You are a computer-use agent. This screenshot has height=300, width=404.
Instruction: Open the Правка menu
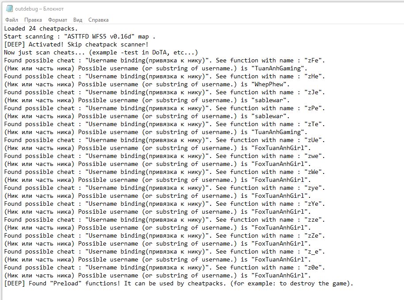point(33,20)
